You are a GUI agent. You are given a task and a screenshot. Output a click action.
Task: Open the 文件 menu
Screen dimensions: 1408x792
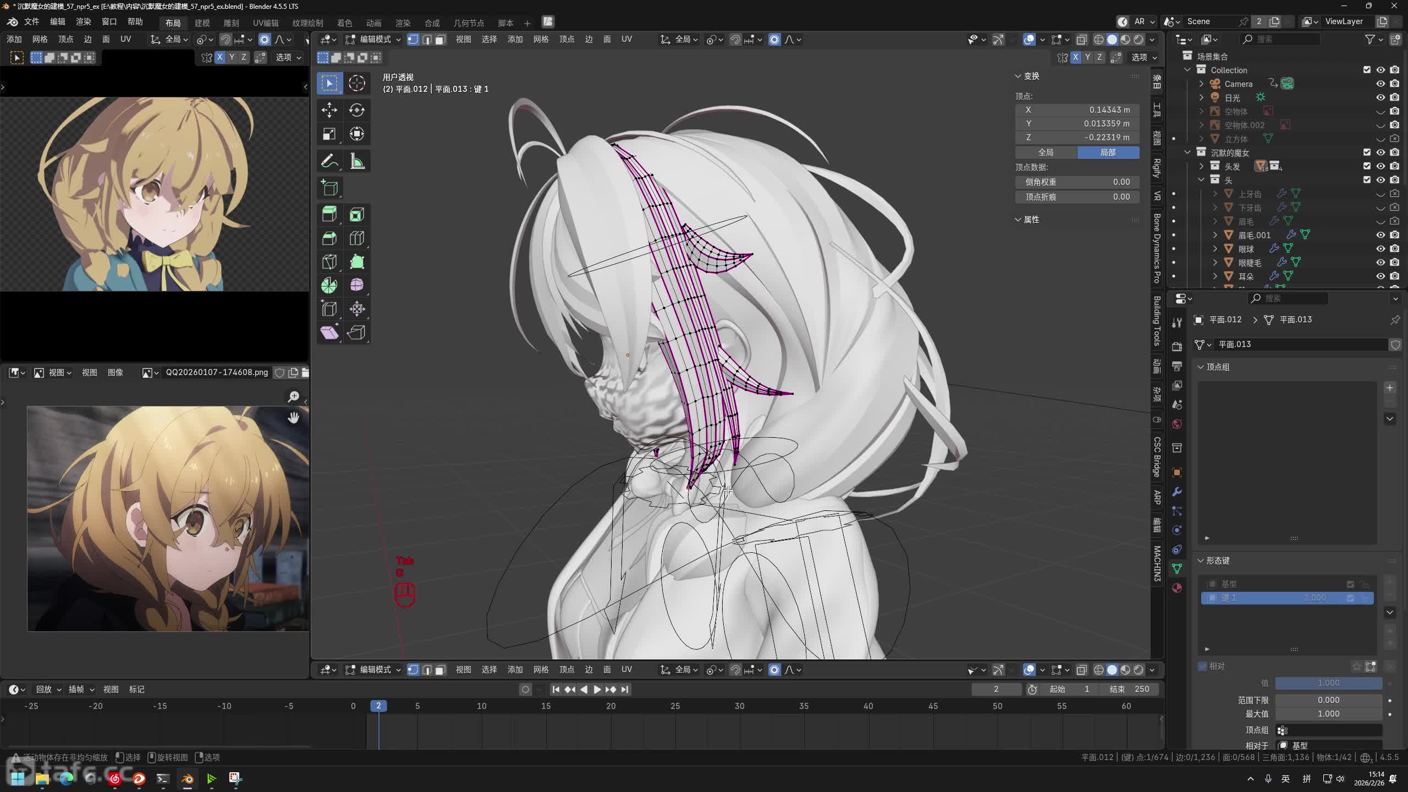click(31, 21)
